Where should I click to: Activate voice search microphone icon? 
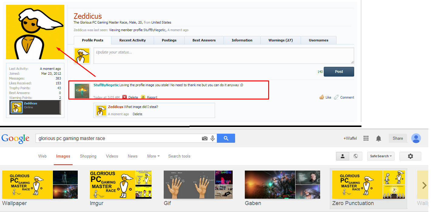[213, 138]
